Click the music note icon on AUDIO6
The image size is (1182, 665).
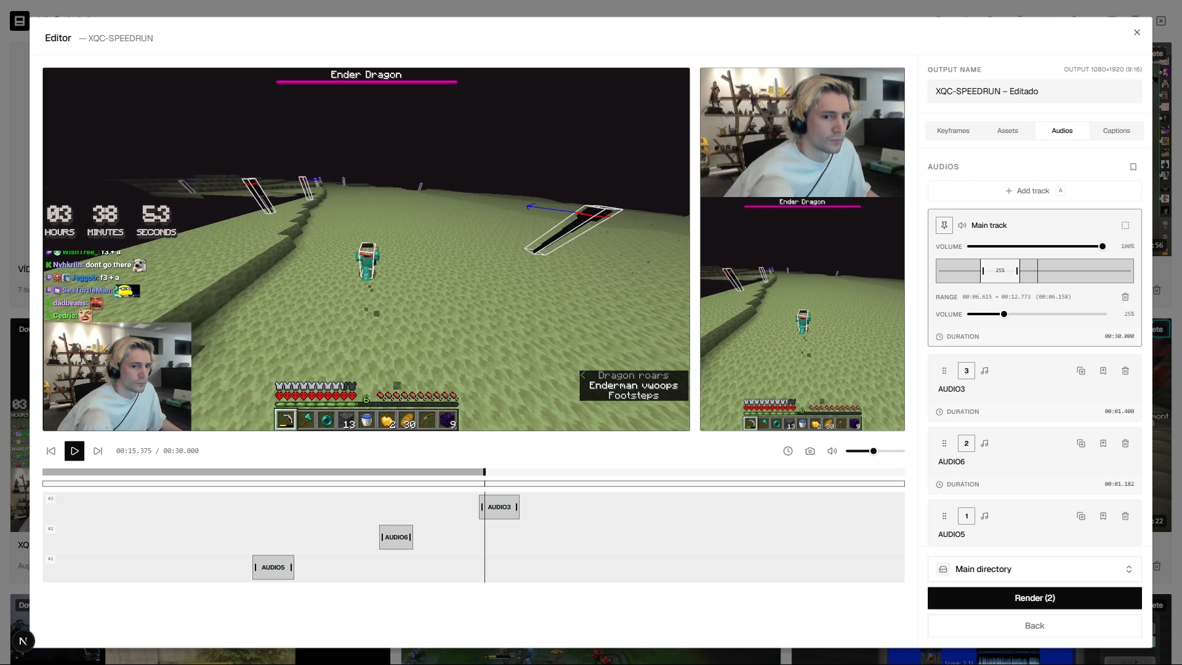[984, 443]
